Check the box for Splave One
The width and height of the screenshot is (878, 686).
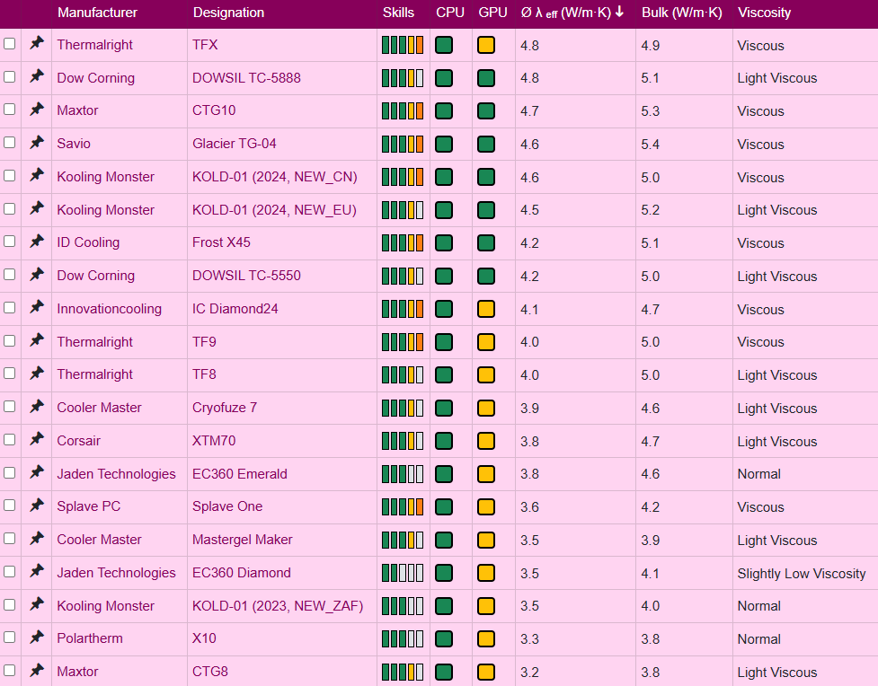click(10, 506)
